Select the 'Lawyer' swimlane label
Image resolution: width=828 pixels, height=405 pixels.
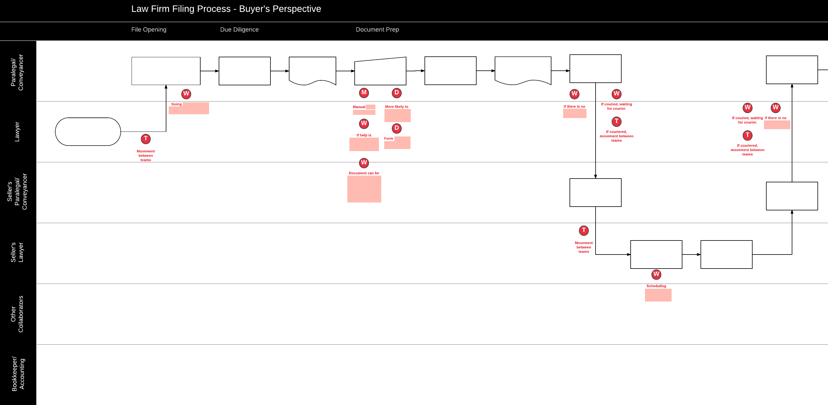(17, 132)
